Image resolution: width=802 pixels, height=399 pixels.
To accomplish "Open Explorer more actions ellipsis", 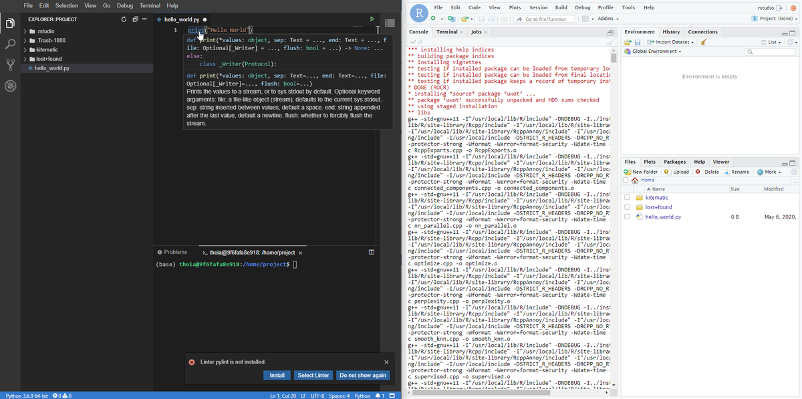I will pos(144,19).
